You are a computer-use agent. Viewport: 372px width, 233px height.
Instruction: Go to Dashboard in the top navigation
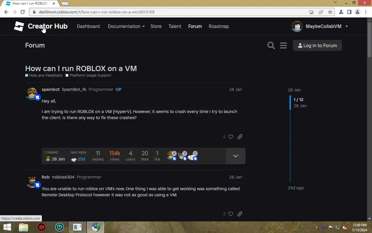88,26
